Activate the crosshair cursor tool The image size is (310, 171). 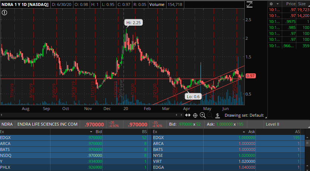click(x=195, y=115)
